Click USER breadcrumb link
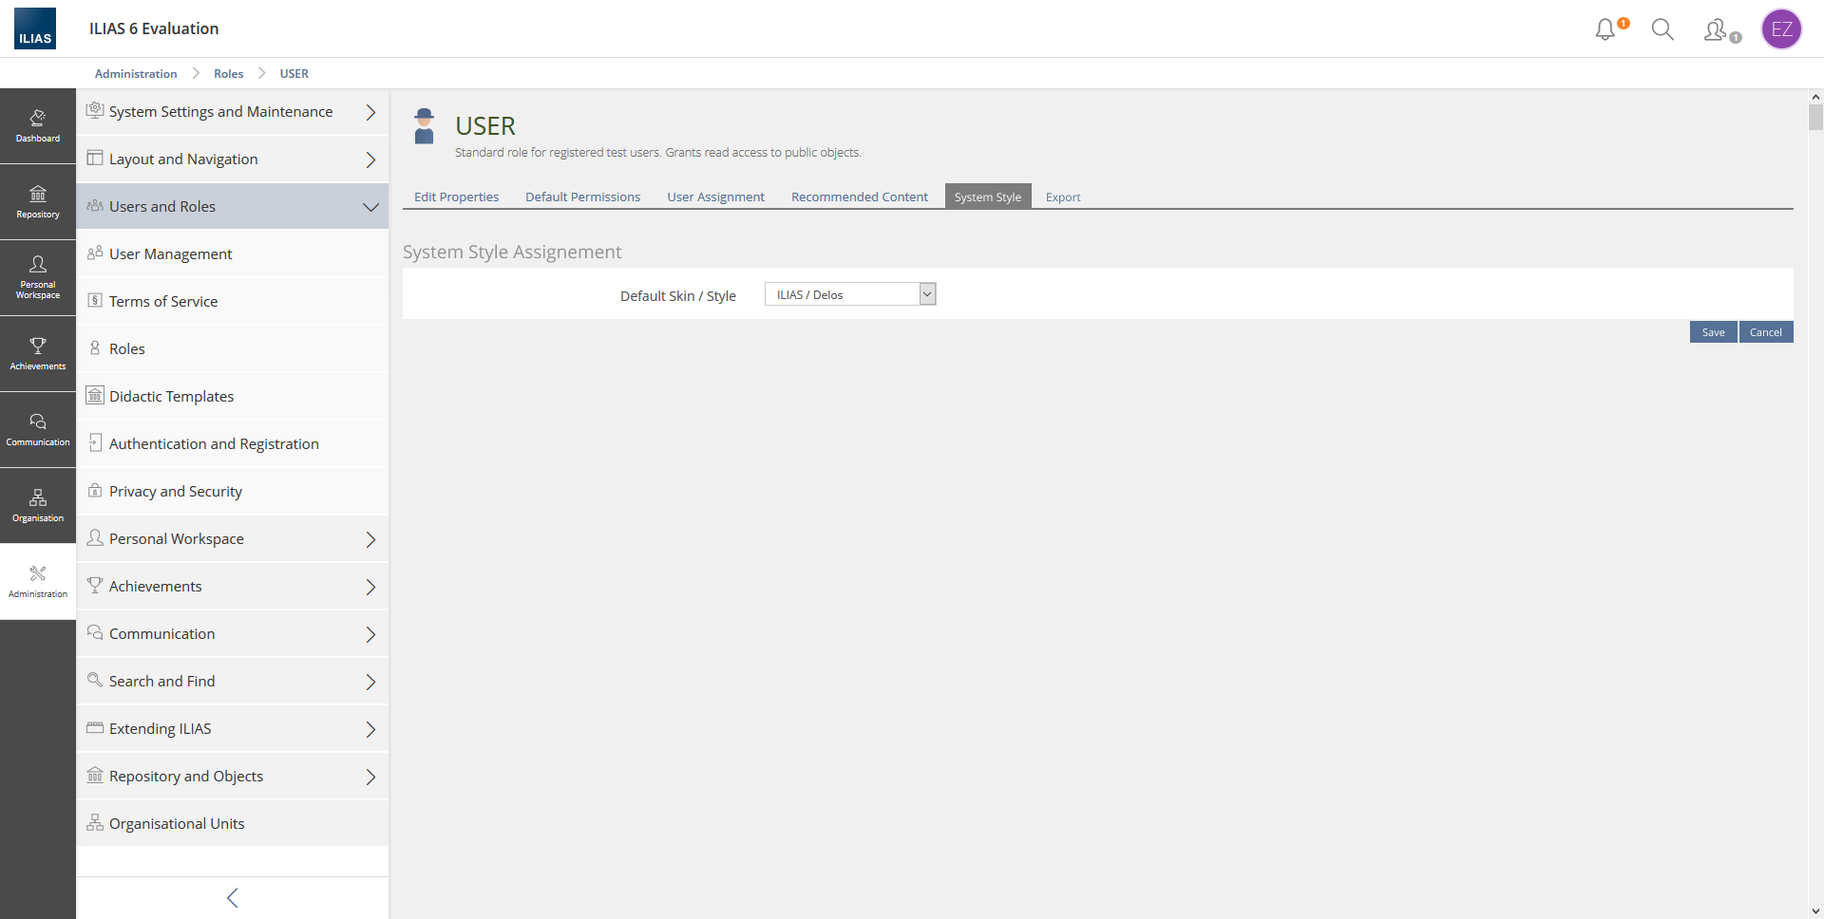Screen dimensions: 1824x919 [294, 73]
